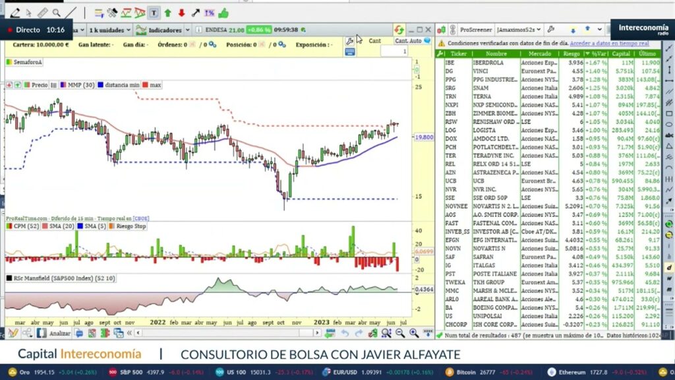The width and height of the screenshot is (675, 380).
Task: Click the redo arrow in bottom toolbar
Action: [359, 332]
